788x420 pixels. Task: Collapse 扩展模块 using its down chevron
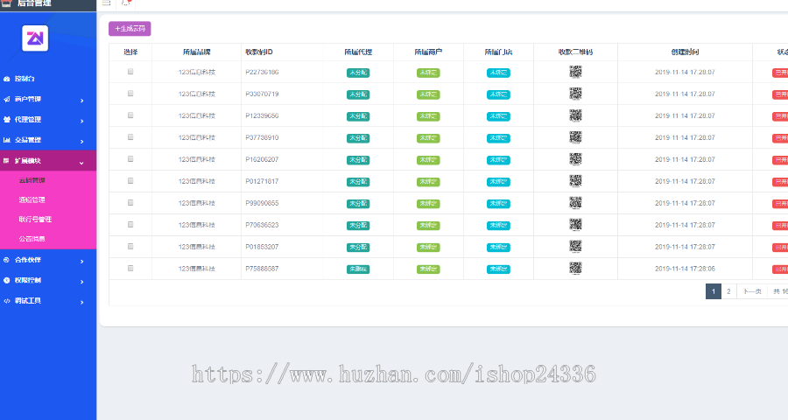(81, 162)
